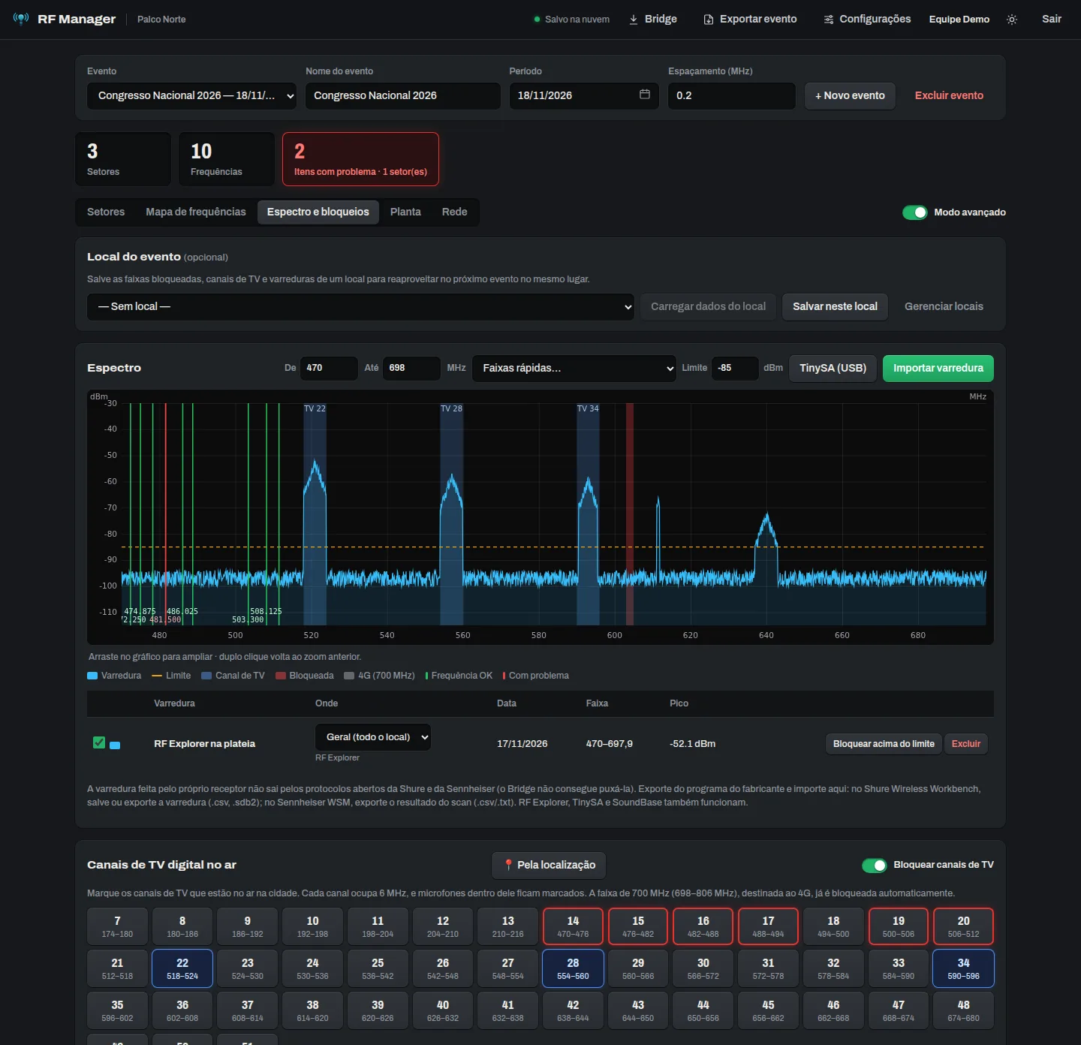The height and width of the screenshot is (1045, 1081).
Task: Click the Bridge download icon
Action: (x=634, y=20)
